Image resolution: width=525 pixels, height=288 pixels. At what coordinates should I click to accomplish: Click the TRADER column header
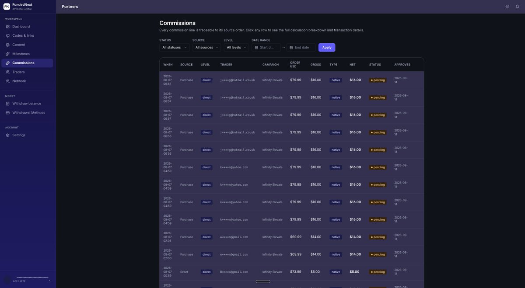click(x=226, y=65)
